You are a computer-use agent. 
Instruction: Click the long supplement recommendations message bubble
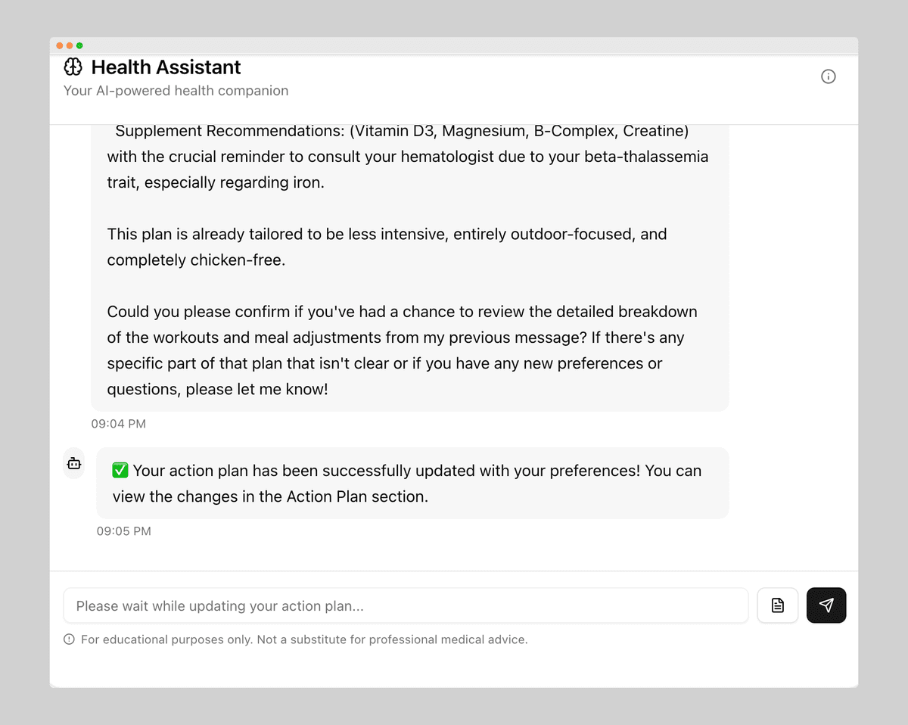coord(410,265)
